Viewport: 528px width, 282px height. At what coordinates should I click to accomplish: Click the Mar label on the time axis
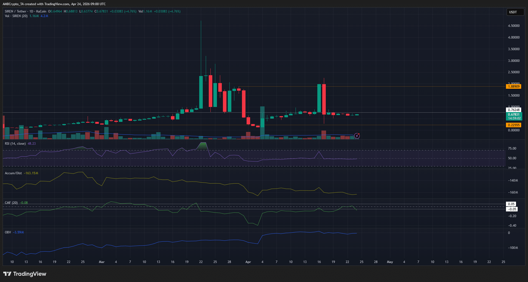(102, 262)
